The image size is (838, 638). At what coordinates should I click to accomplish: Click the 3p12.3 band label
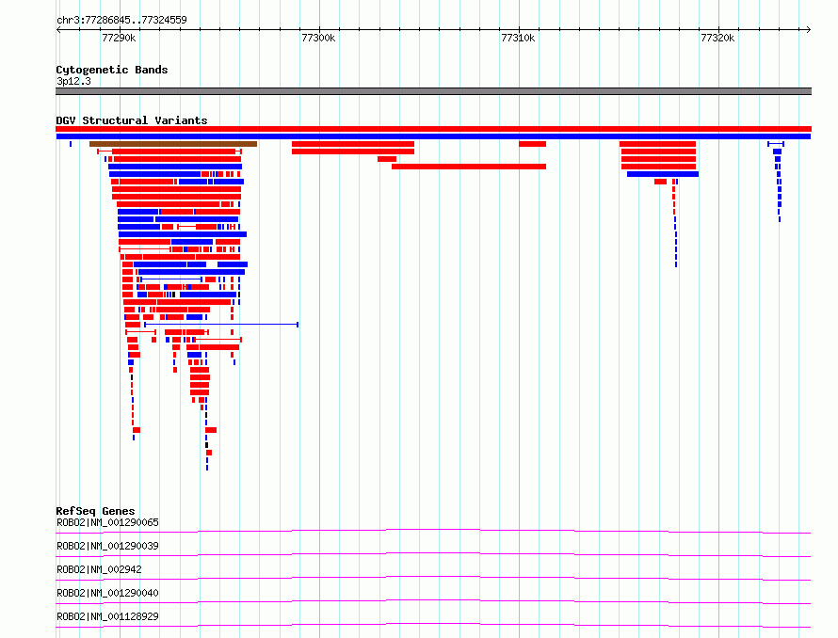[73, 81]
